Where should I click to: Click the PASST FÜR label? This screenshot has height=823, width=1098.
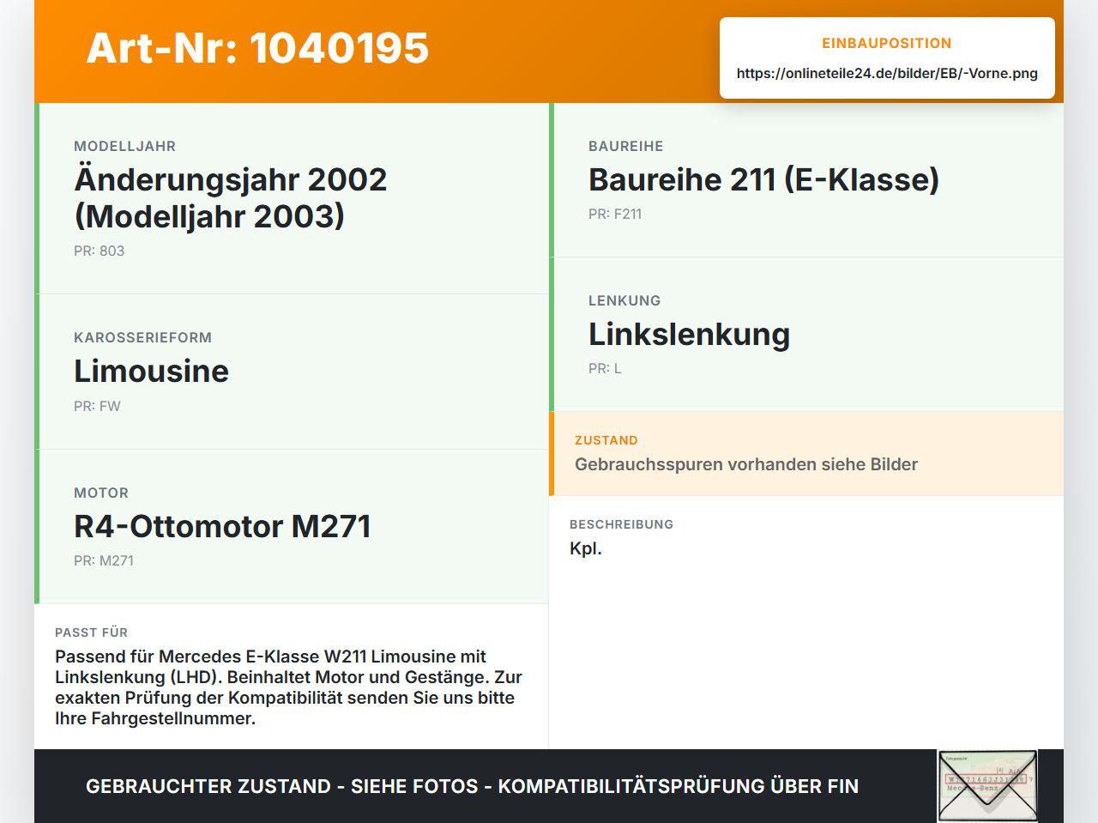(x=91, y=632)
